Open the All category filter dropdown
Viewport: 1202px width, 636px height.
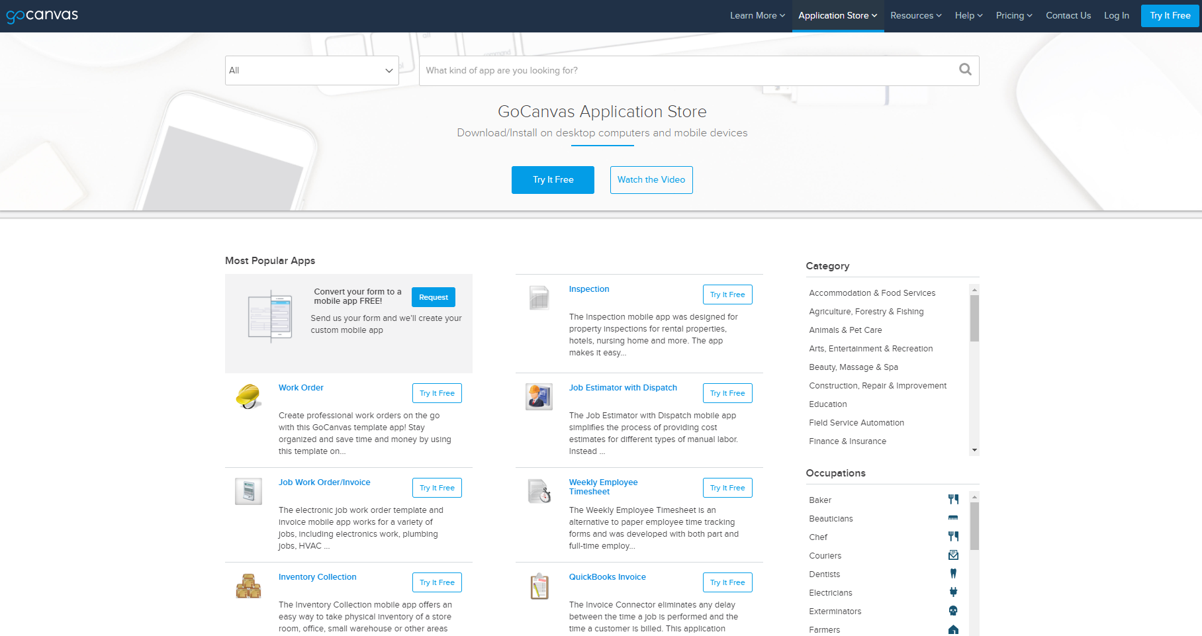click(x=311, y=70)
